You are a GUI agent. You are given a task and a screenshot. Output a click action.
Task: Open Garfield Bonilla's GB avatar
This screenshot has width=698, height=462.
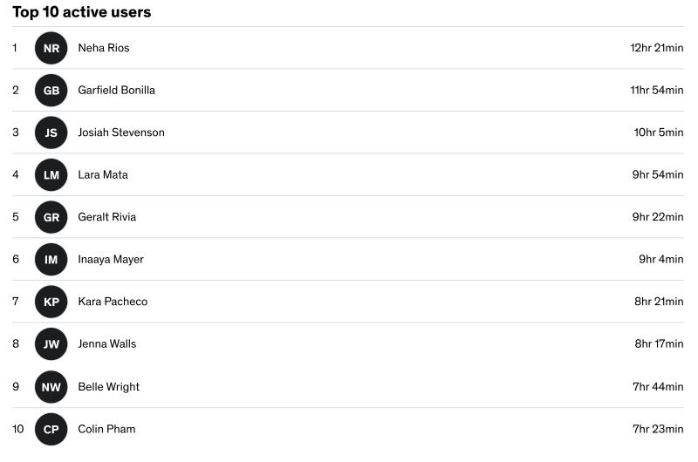coord(51,91)
